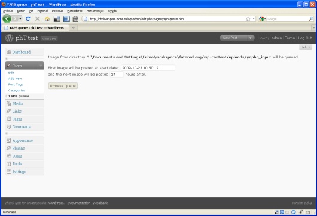
Task: Expand the Help tab
Action: coord(305,47)
